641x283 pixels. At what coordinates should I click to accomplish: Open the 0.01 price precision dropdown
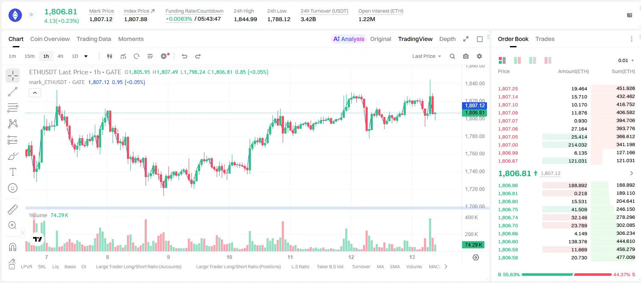626,60
